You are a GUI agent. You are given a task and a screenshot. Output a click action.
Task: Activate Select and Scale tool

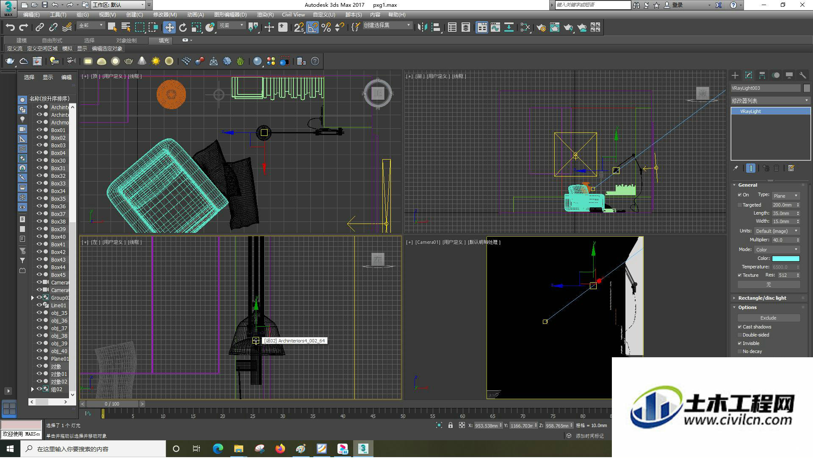click(x=196, y=28)
